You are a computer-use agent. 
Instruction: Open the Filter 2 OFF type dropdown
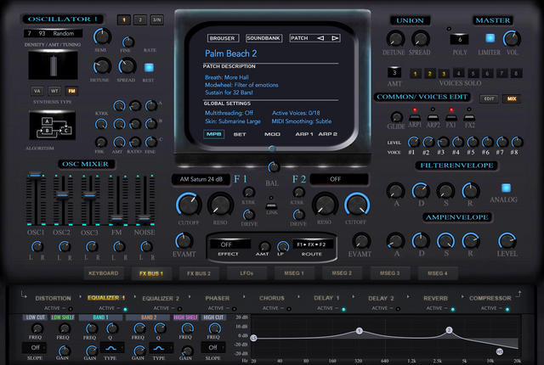pos(338,179)
